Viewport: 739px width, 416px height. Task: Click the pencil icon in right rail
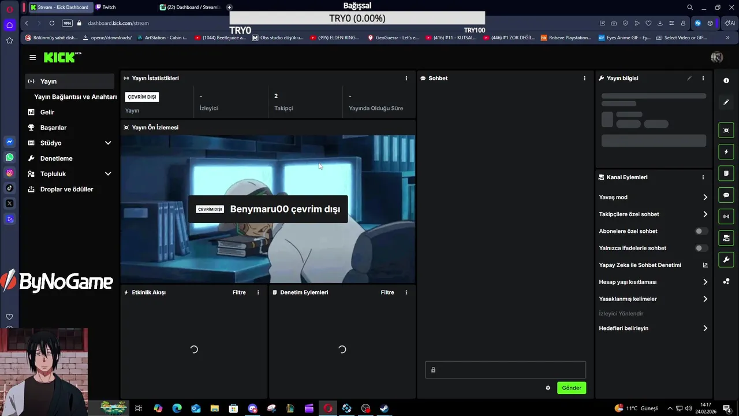[x=726, y=102]
